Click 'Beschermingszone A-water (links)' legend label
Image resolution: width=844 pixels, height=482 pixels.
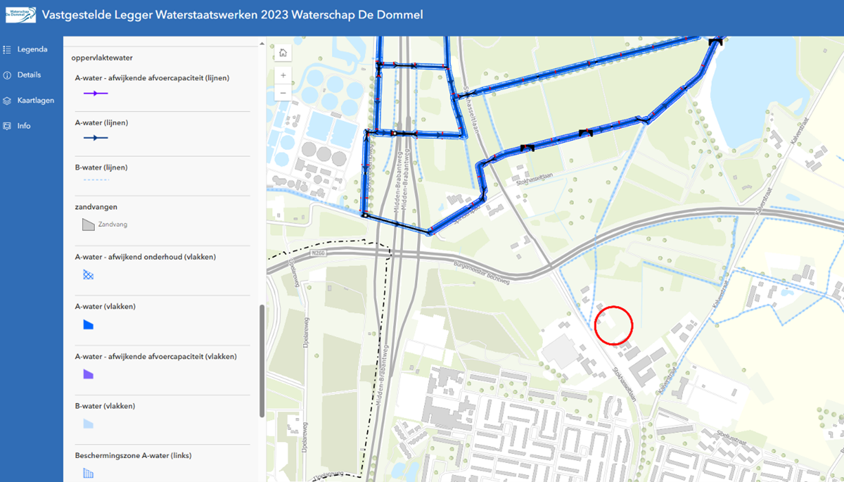click(x=133, y=455)
